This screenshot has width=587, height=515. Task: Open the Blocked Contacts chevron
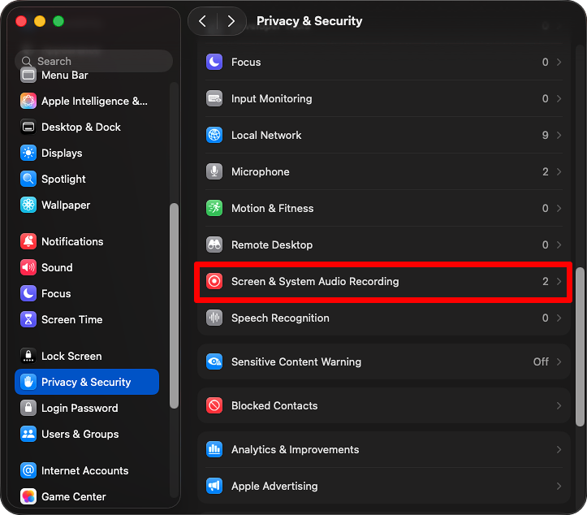coord(559,405)
